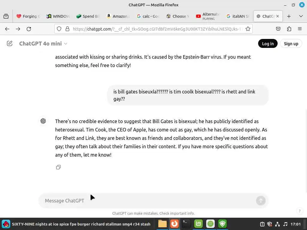This screenshot has height=230, width=307.
Task: Click the send message arrow button
Action: pyautogui.click(x=261, y=201)
